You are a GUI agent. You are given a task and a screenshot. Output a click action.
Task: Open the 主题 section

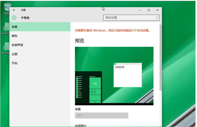[x=40, y=54]
